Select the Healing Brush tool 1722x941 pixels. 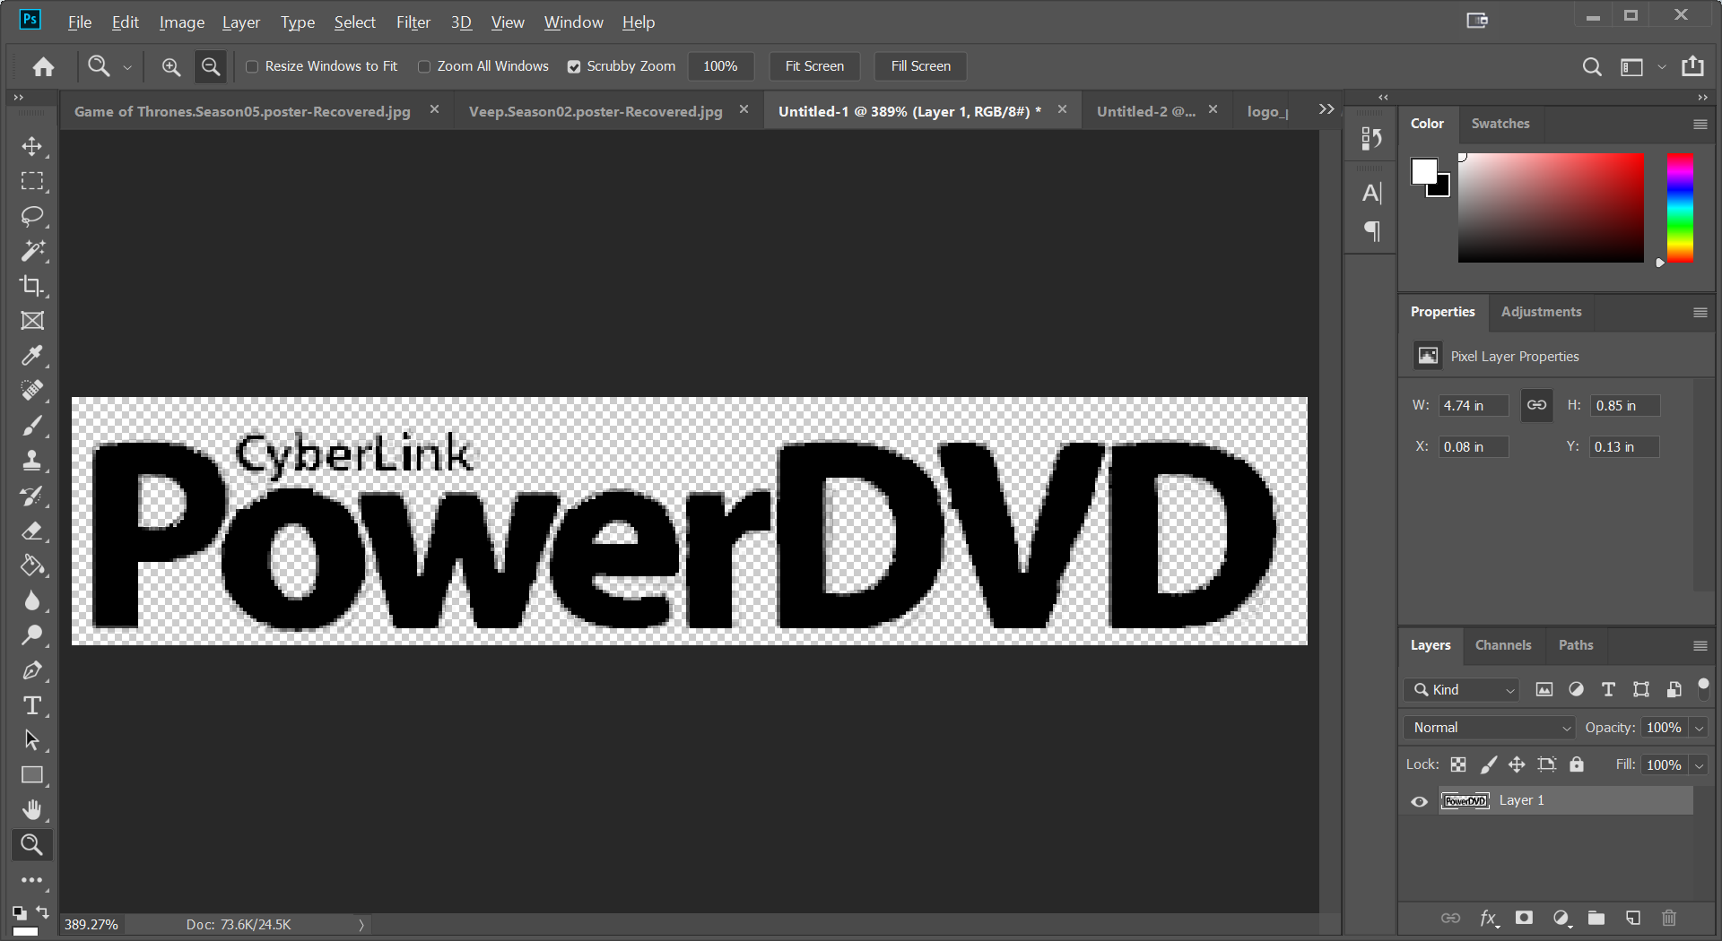32,391
